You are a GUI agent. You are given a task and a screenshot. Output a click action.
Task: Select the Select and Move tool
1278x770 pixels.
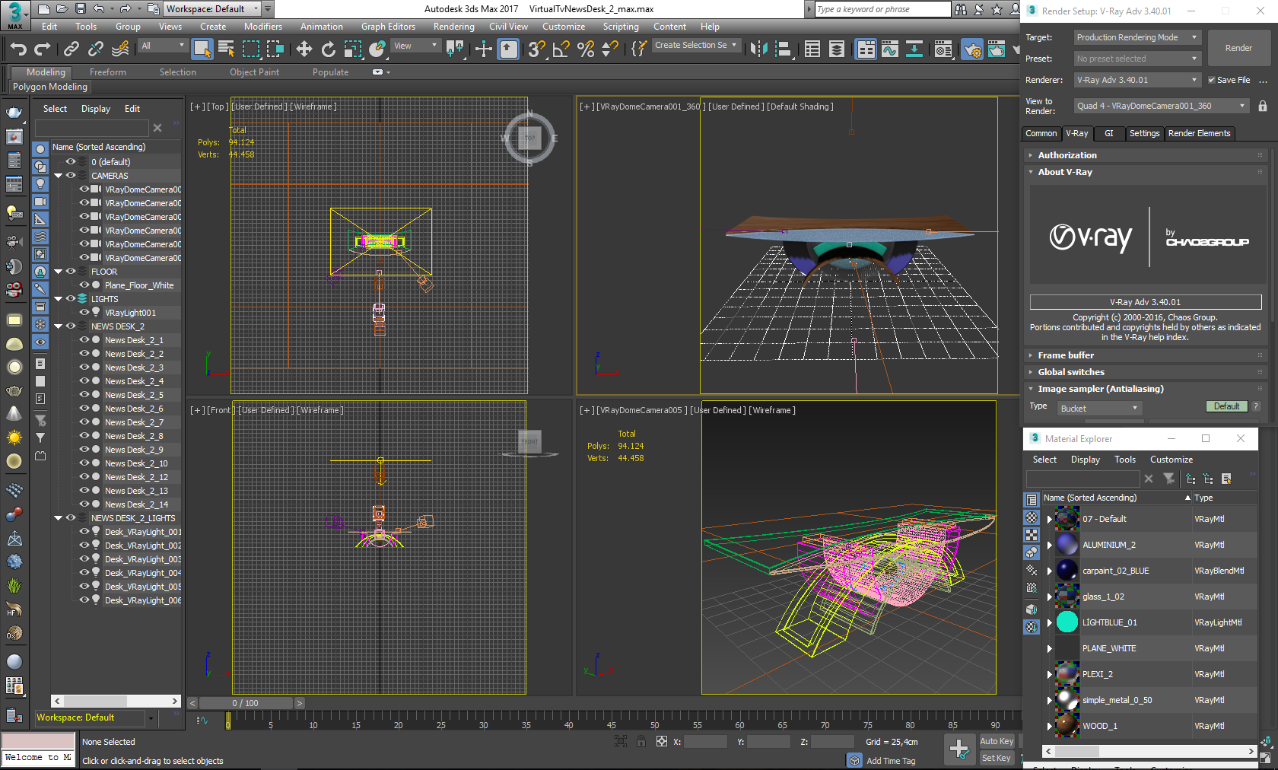(304, 49)
